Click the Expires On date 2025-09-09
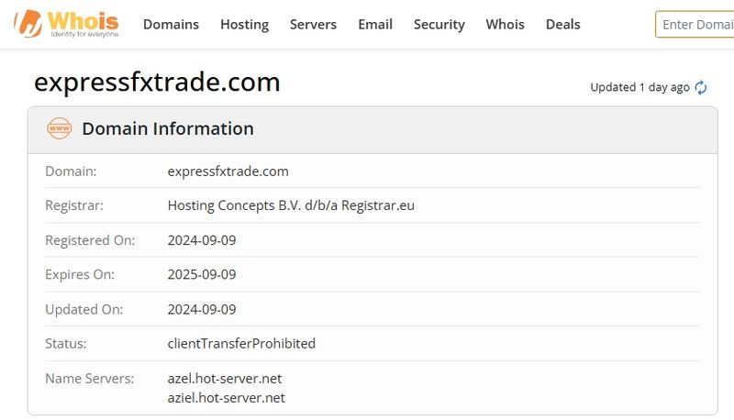Screen dimensions: 734x420 (202, 274)
